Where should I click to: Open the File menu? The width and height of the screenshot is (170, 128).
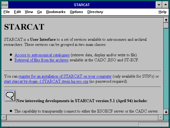(6, 12)
